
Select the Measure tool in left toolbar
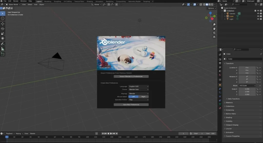(x=3, y=49)
